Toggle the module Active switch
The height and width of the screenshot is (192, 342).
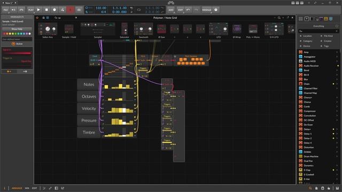click(17, 44)
